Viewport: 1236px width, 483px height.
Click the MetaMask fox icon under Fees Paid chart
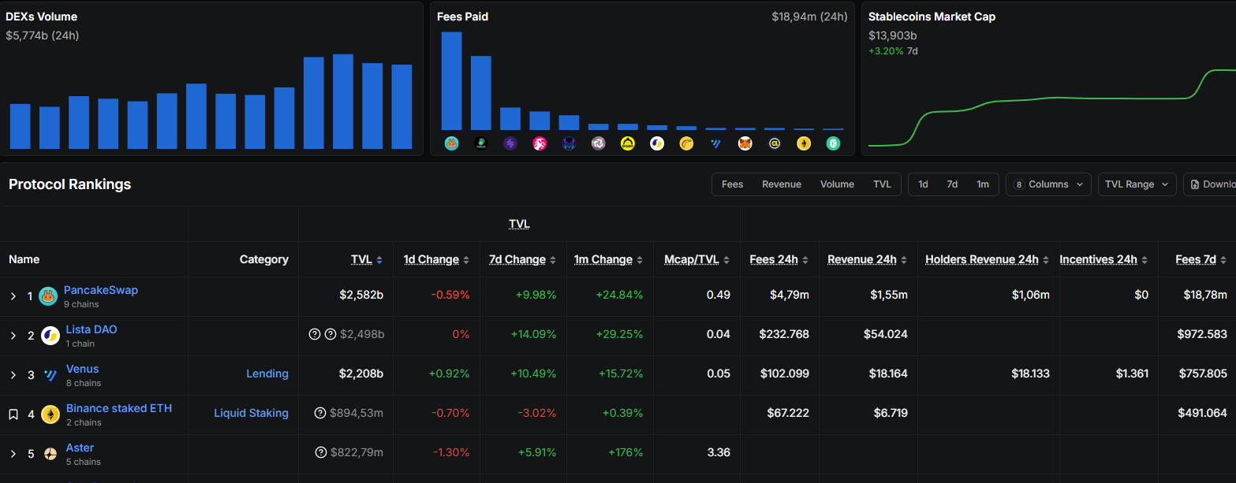745,143
